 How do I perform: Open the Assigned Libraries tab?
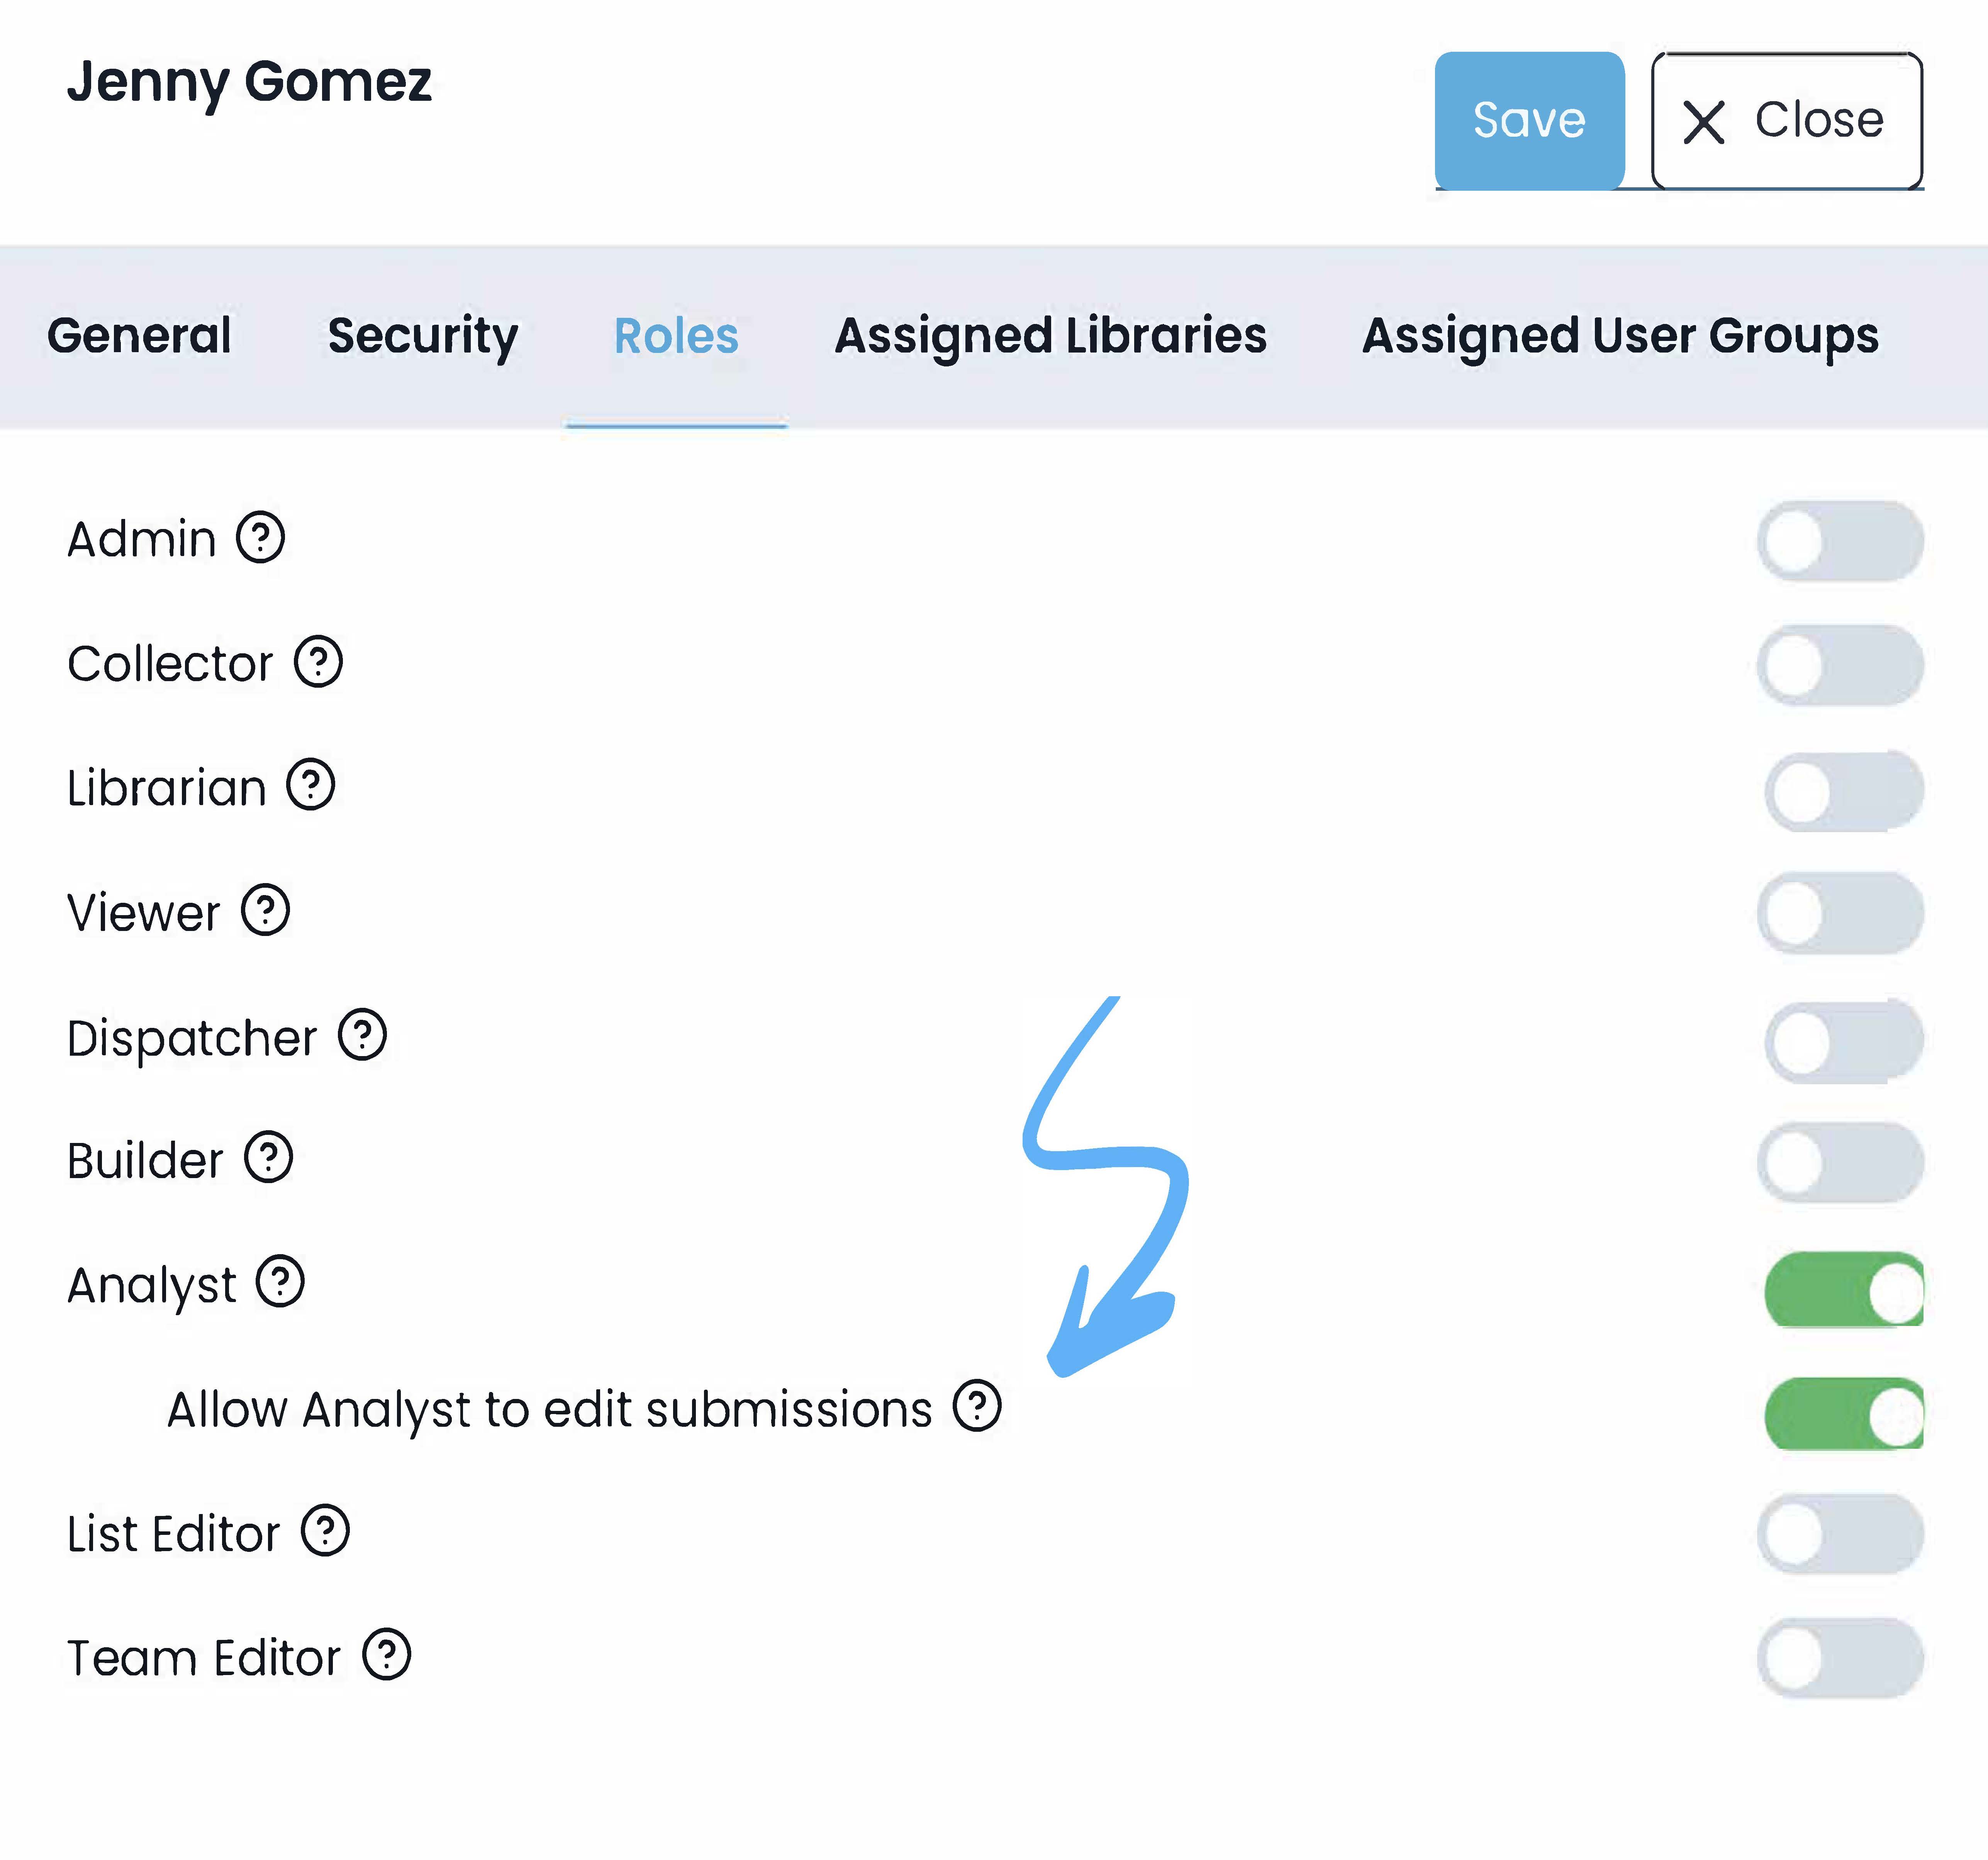tap(1050, 336)
